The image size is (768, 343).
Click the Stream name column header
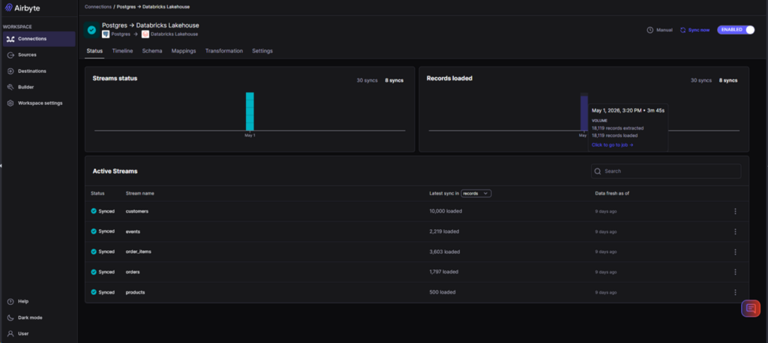click(139, 193)
